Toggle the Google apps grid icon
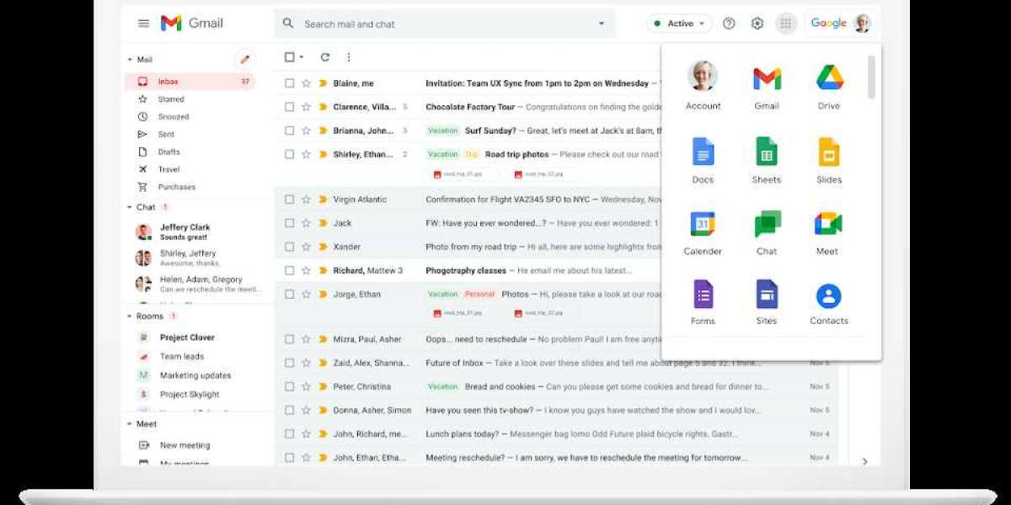 click(x=786, y=24)
